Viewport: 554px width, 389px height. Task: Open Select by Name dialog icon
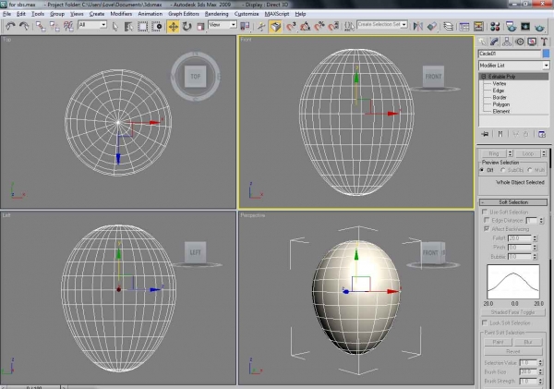pyautogui.click(x=128, y=27)
